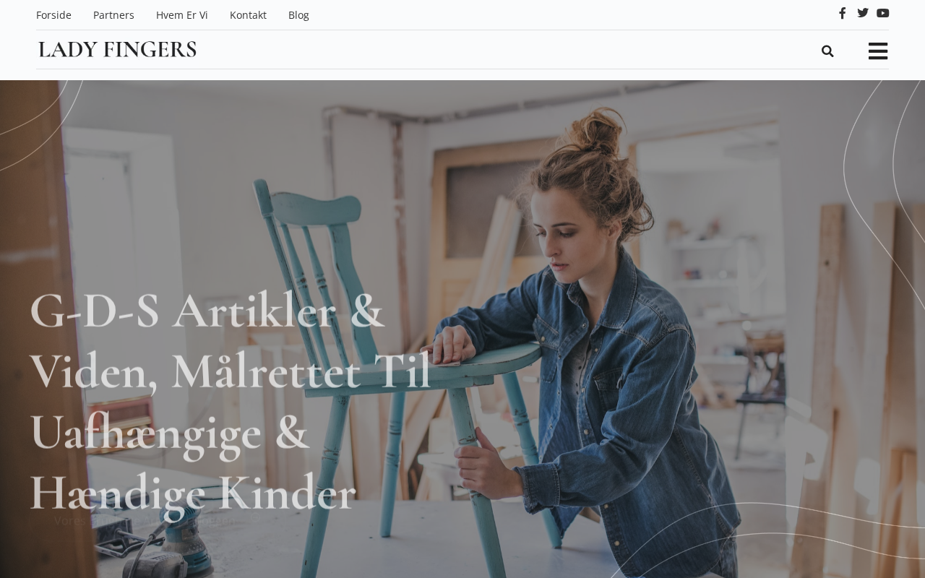The image size is (925, 578).
Task: Click the Hændige Kinder heading line
Action: 192,493
